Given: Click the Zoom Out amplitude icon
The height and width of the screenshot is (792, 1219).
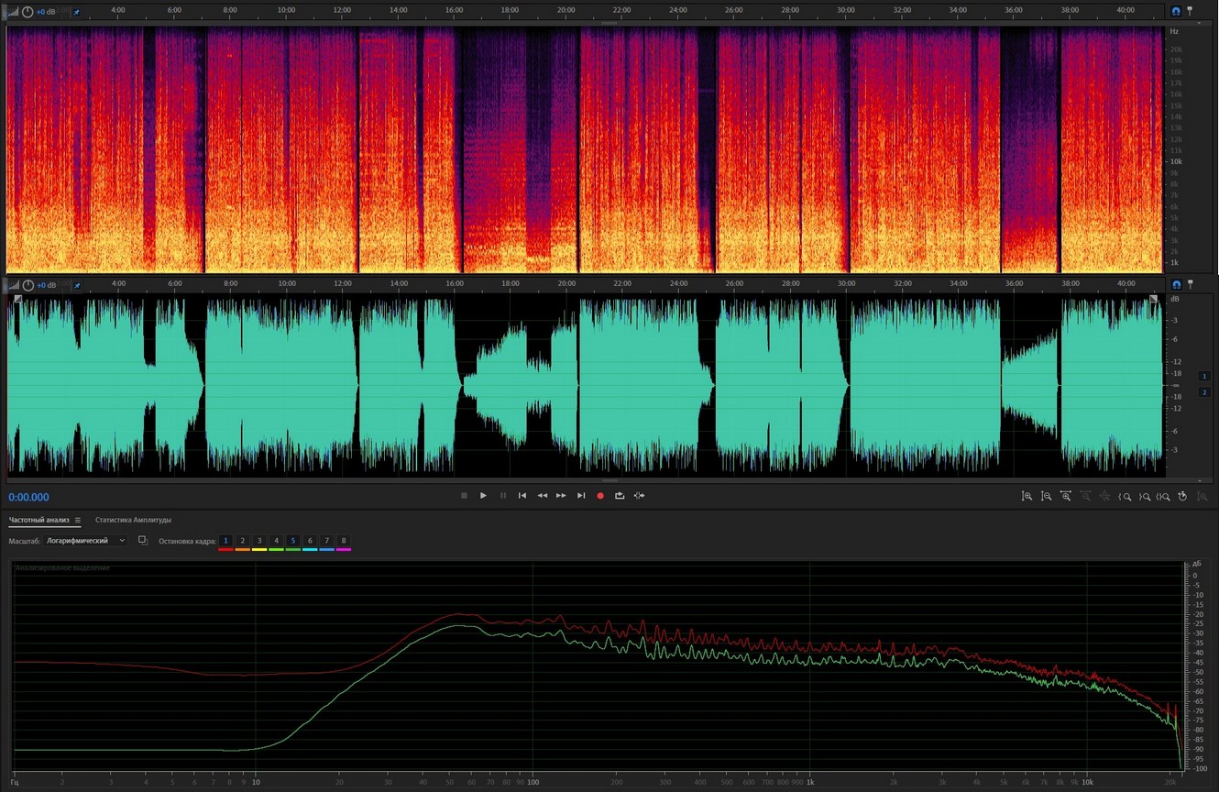Looking at the screenshot, I should click(1046, 496).
